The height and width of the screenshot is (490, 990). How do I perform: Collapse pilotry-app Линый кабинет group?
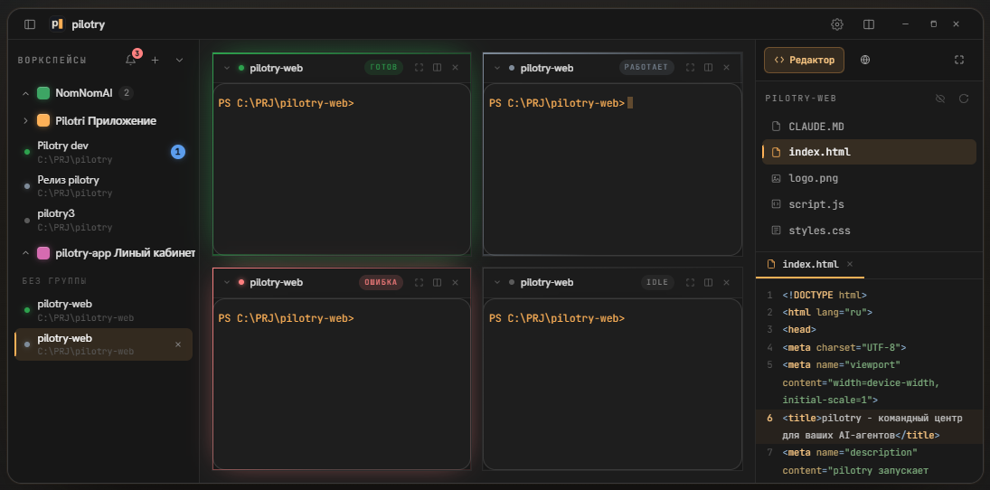[x=26, y=253]
